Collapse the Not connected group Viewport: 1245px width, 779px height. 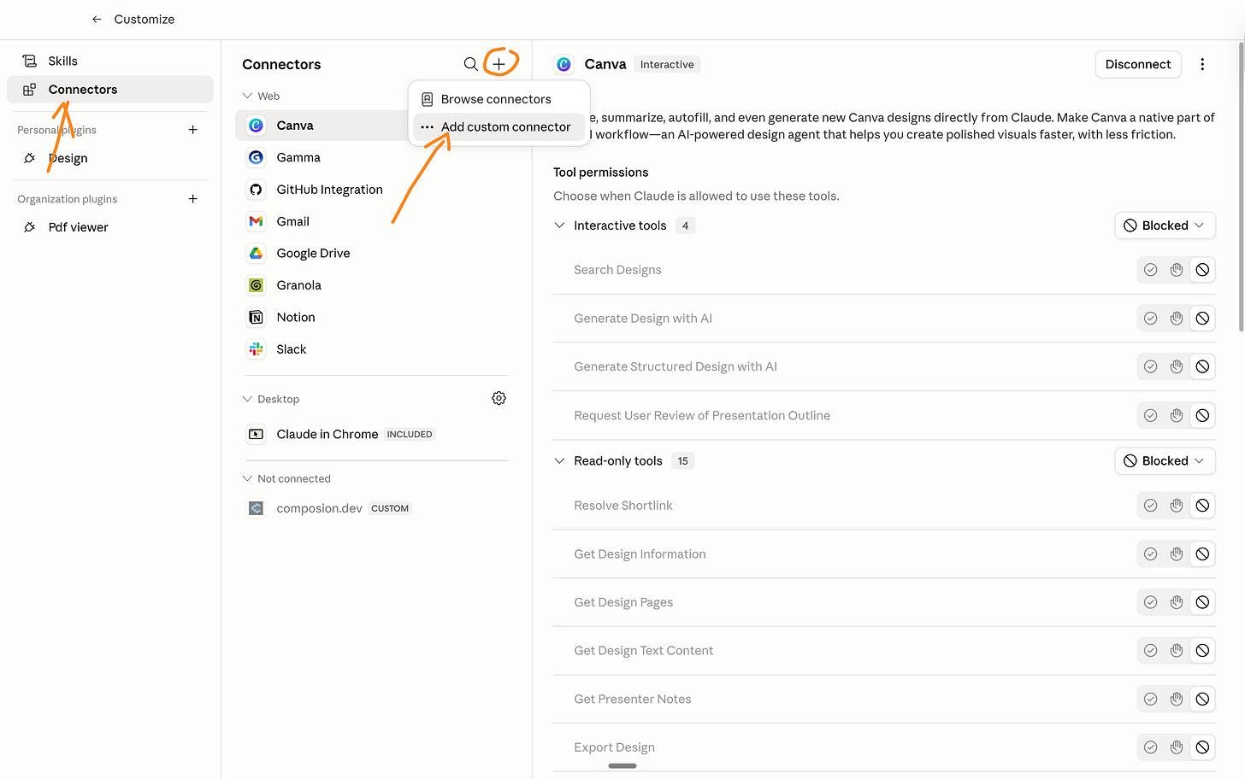[247, 478]
